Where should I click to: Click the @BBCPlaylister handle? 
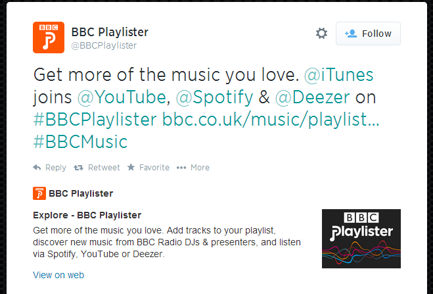click(x=104, y=45)
